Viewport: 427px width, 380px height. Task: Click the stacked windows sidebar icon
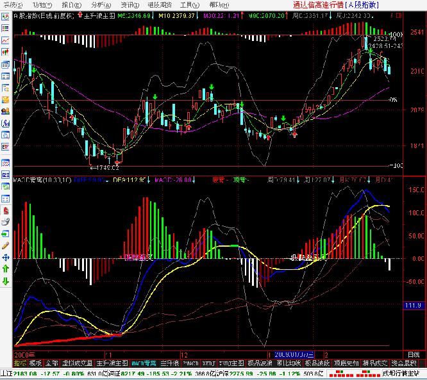[5, 65]
